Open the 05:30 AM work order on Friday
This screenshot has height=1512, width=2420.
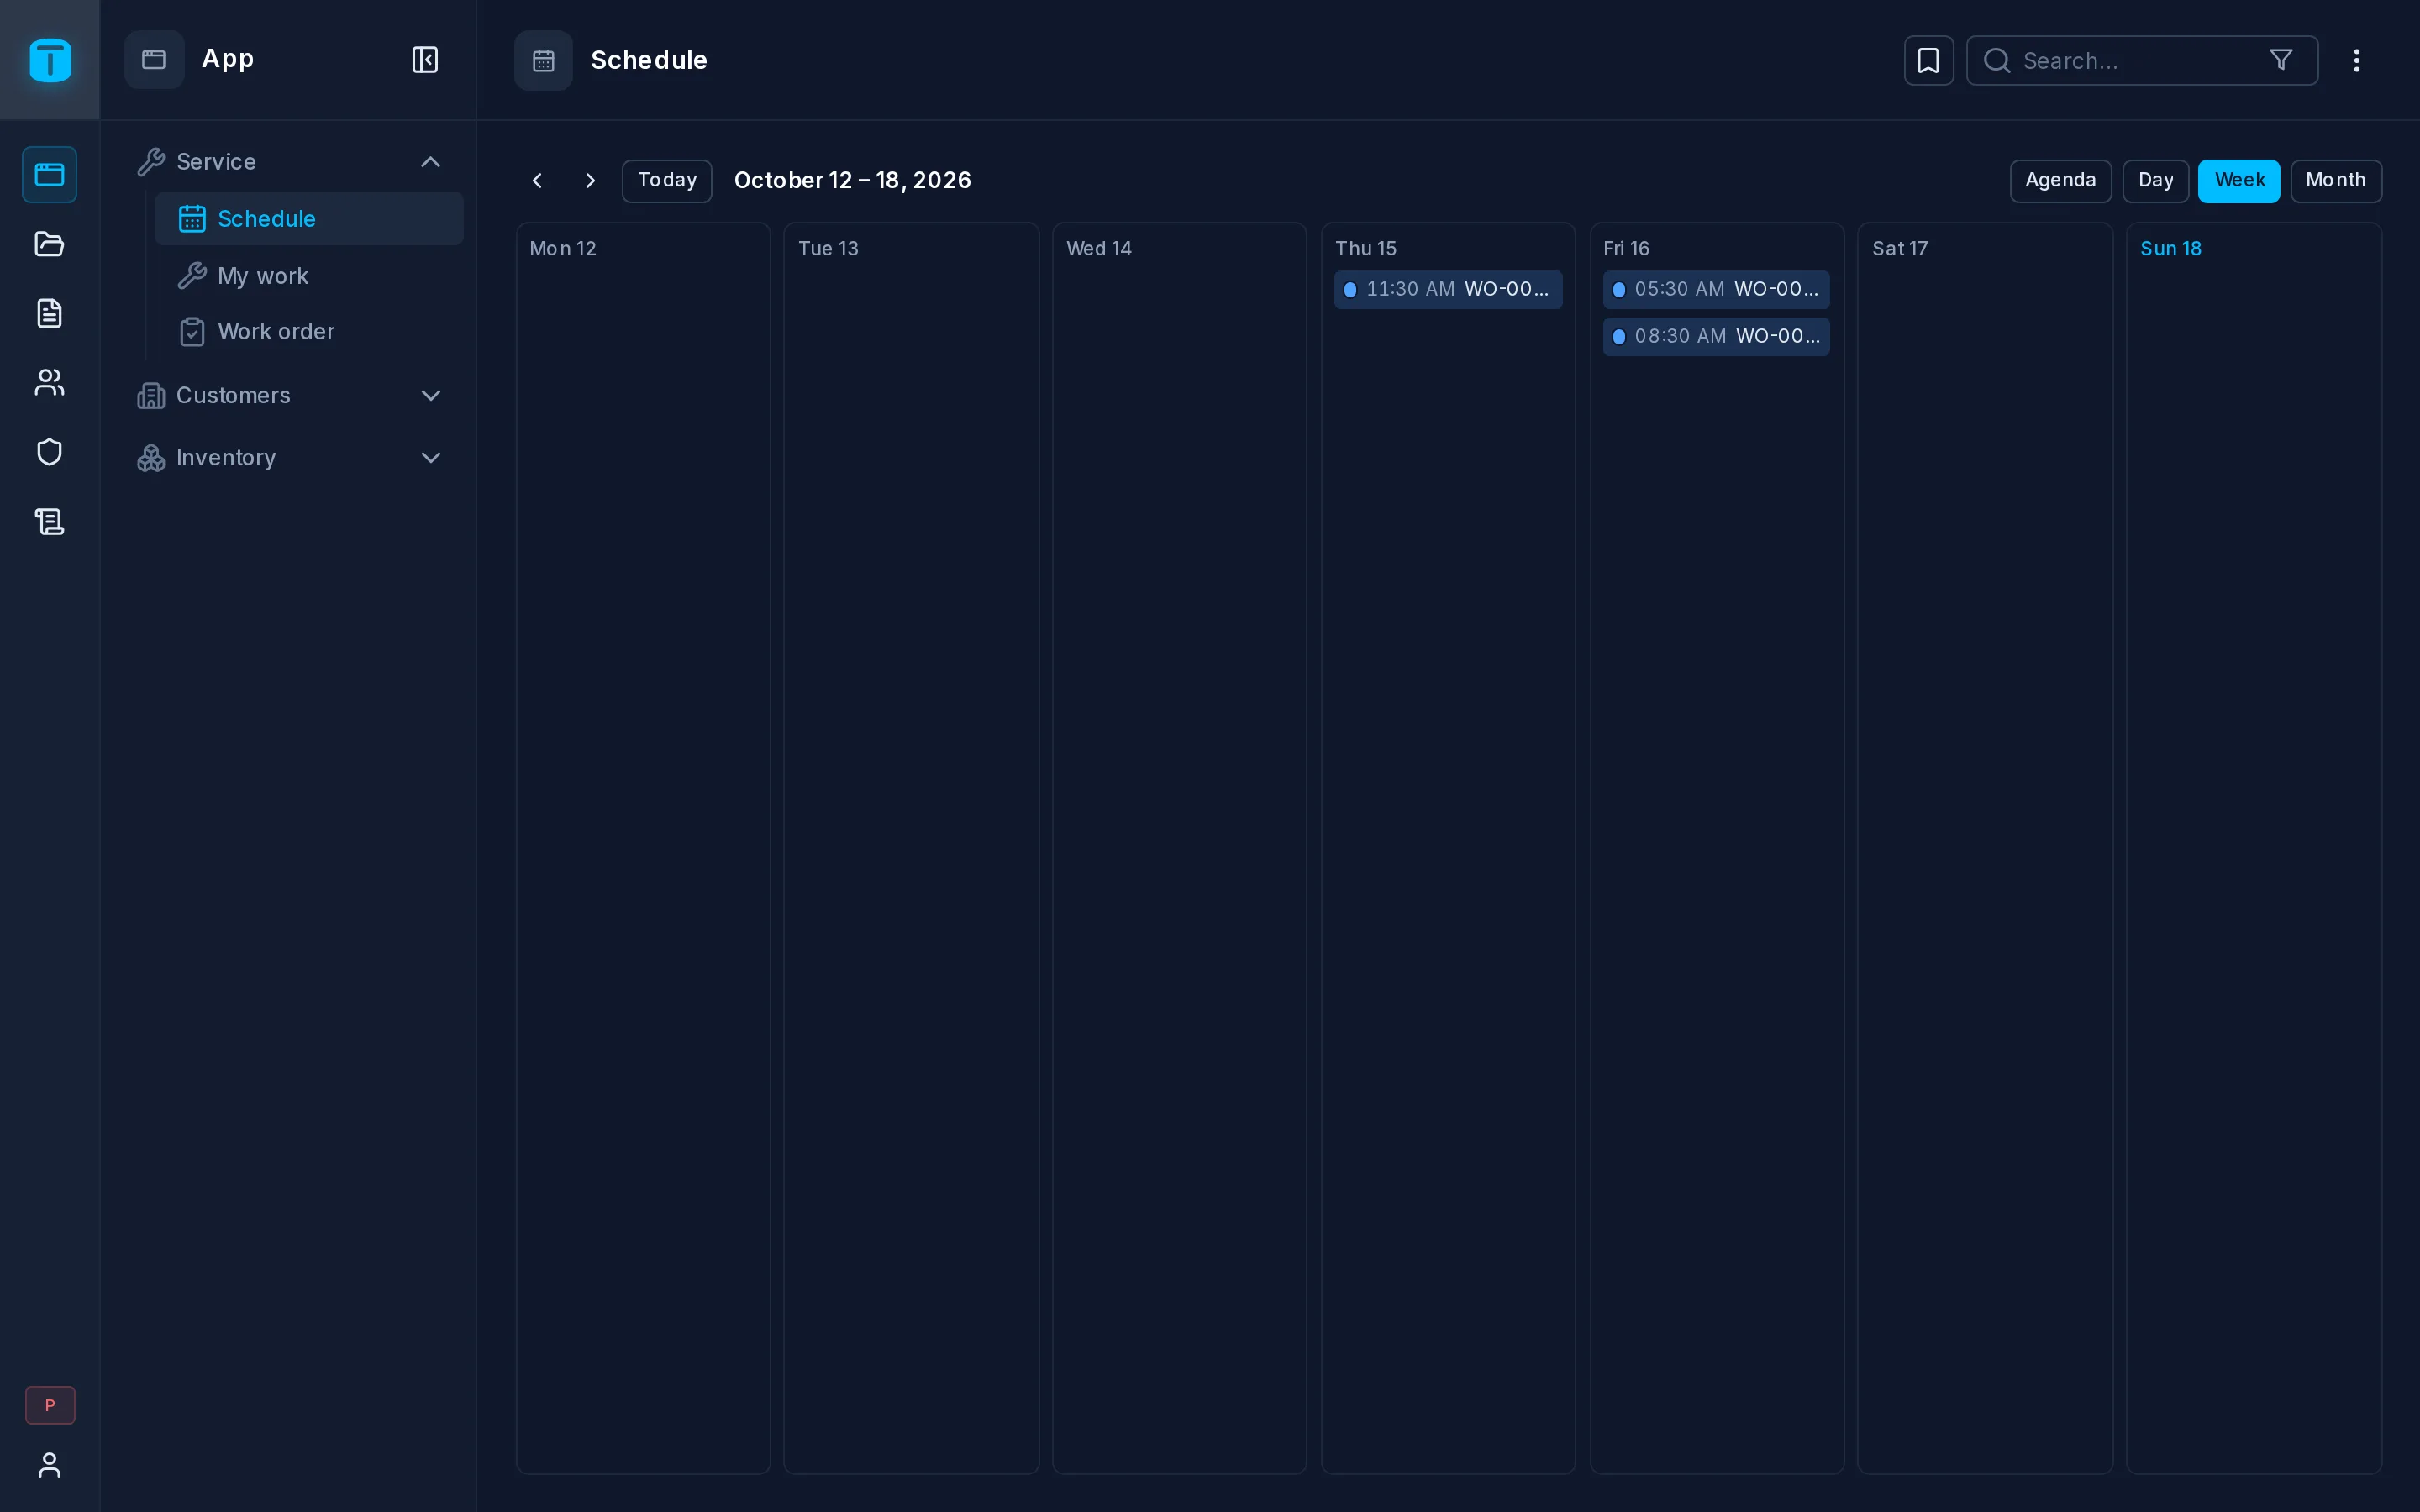point(1716,289)
